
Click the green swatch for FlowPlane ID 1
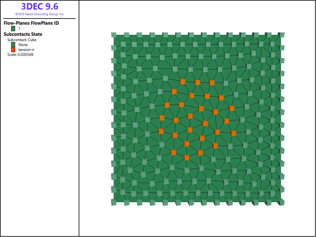(x=13, y=28)
